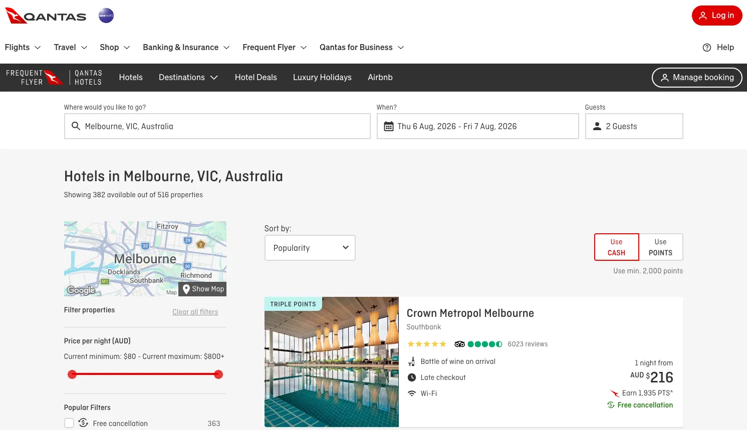Click the wine bottle amenity icon
Viewport: 747px width, 430px height.
[x=412, y=361]
